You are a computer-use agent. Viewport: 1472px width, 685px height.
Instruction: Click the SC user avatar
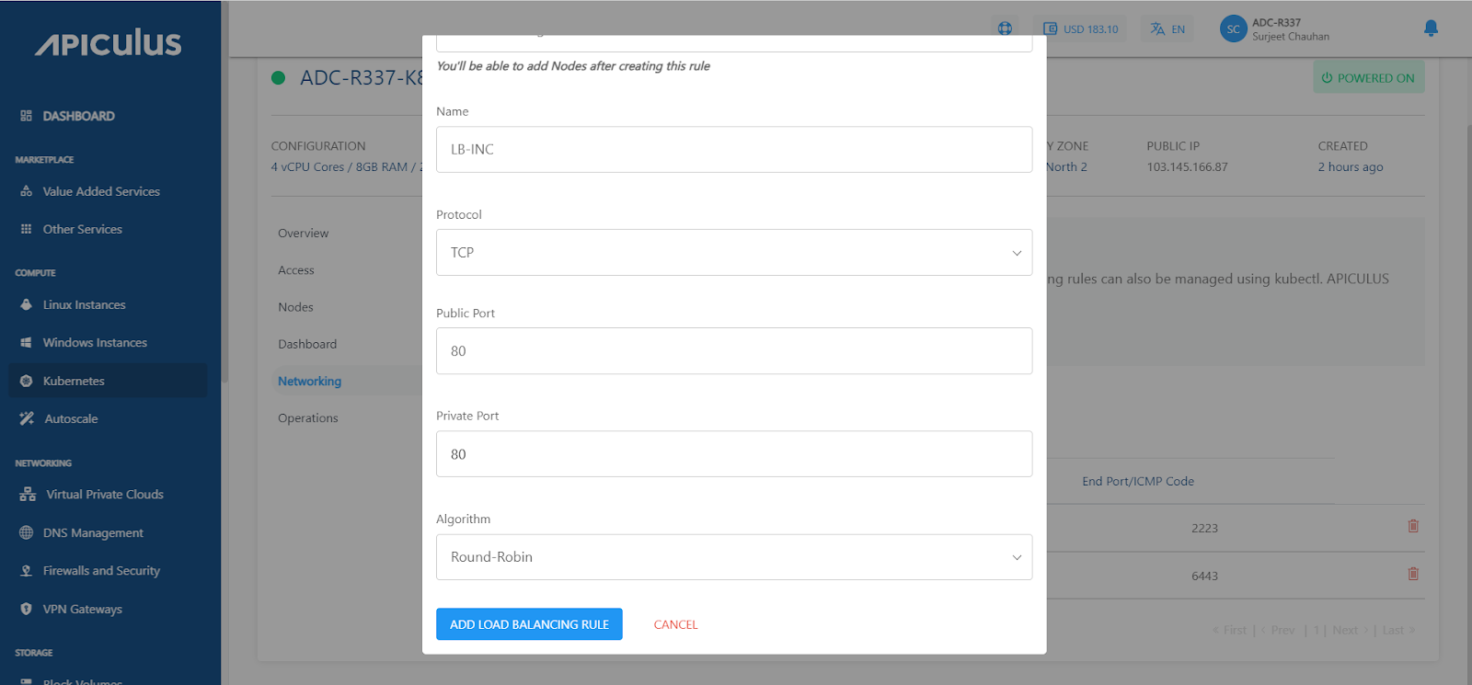click(1233, 29)
